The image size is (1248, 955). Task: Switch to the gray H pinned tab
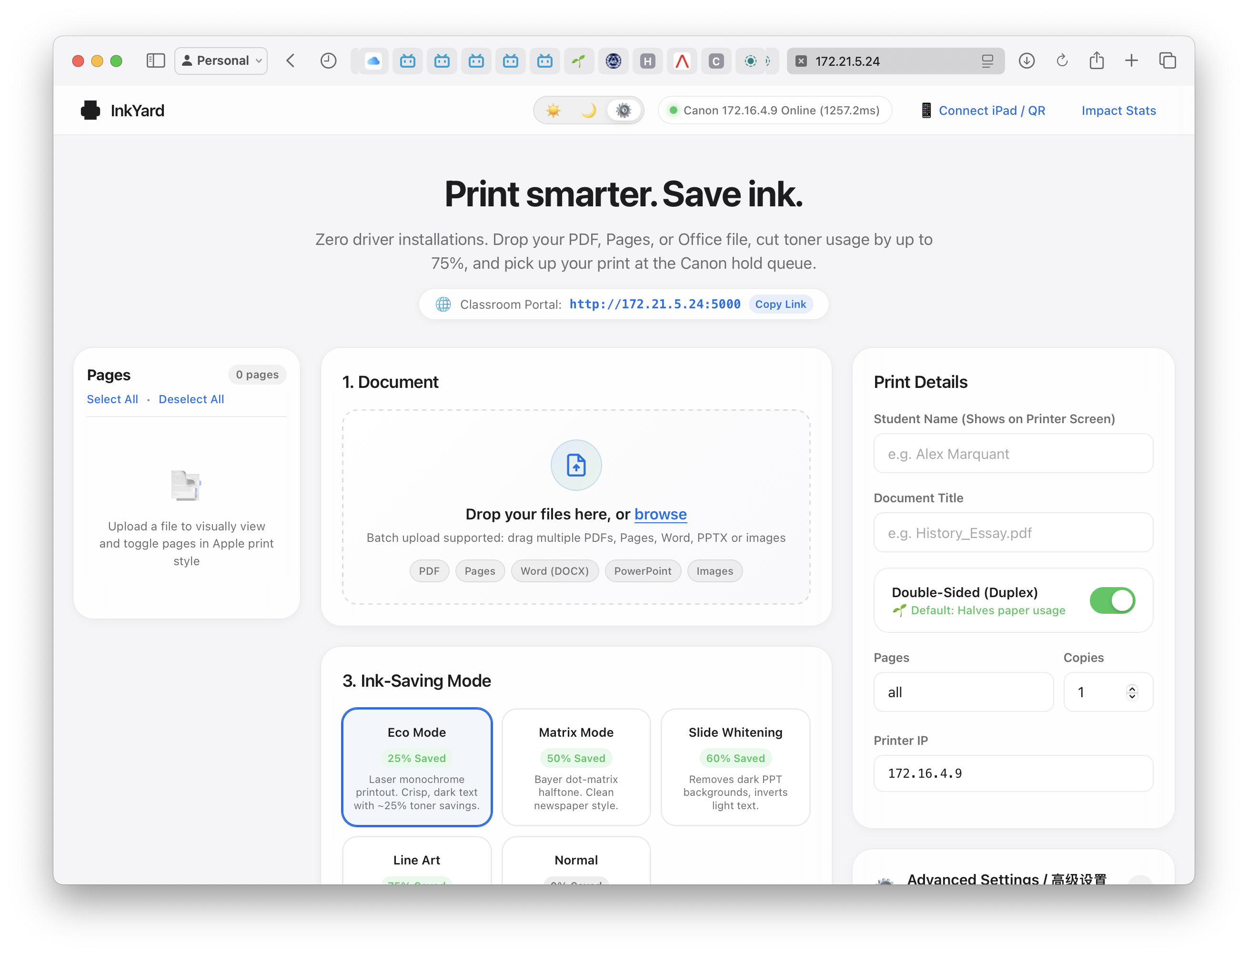point(647,61)
